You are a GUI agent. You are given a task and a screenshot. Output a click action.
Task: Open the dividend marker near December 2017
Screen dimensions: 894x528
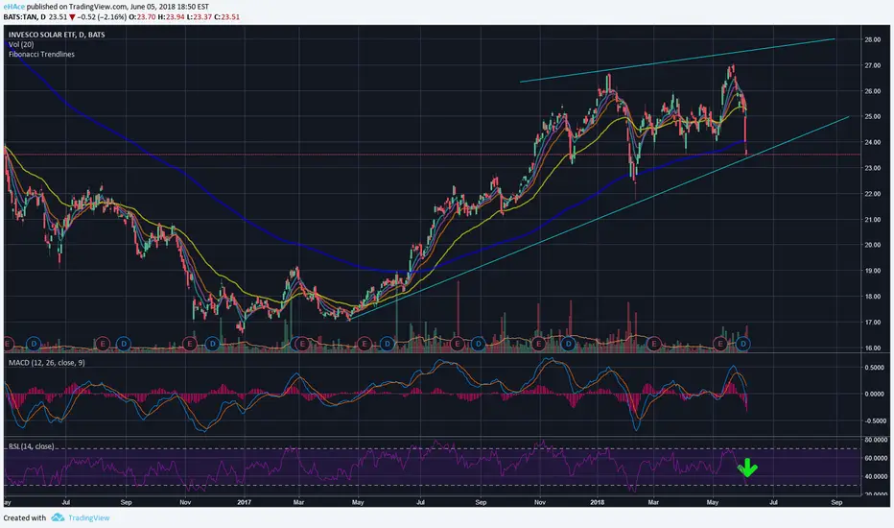click(568, 344)
